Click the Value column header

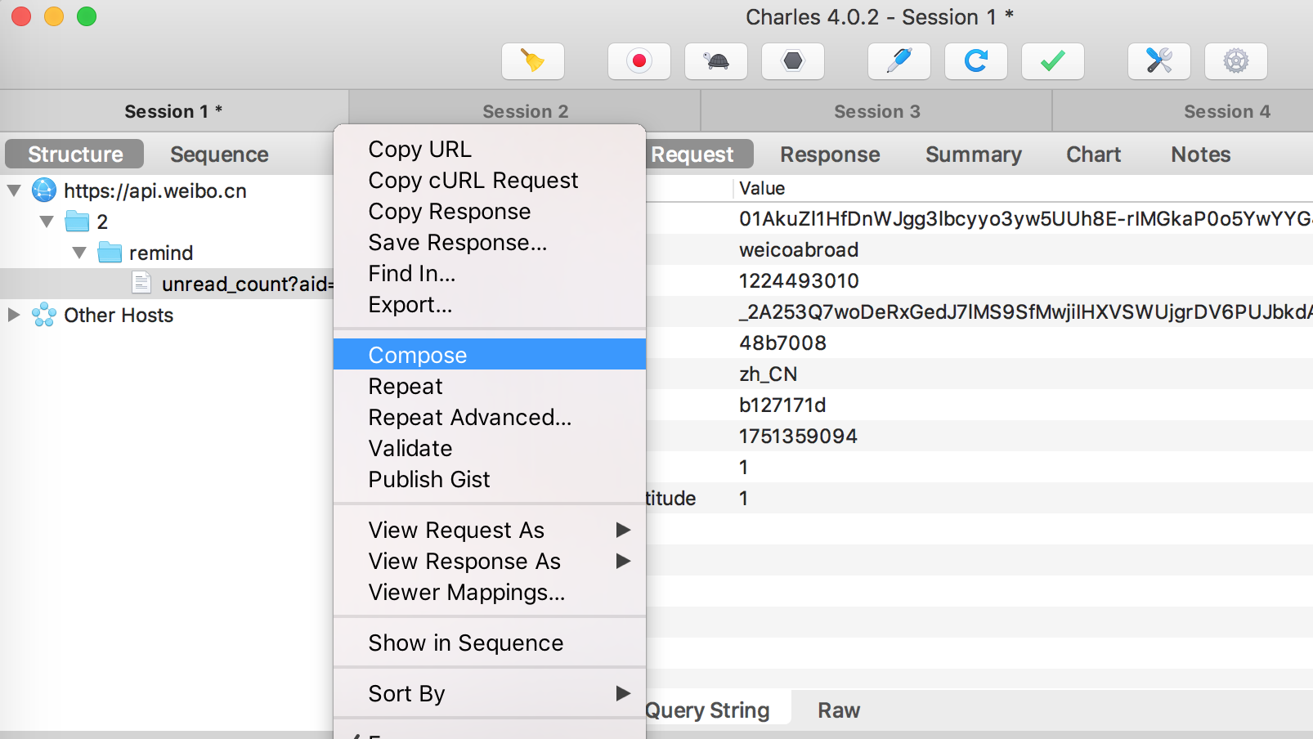pyautogui.click(x=762, y=189)
